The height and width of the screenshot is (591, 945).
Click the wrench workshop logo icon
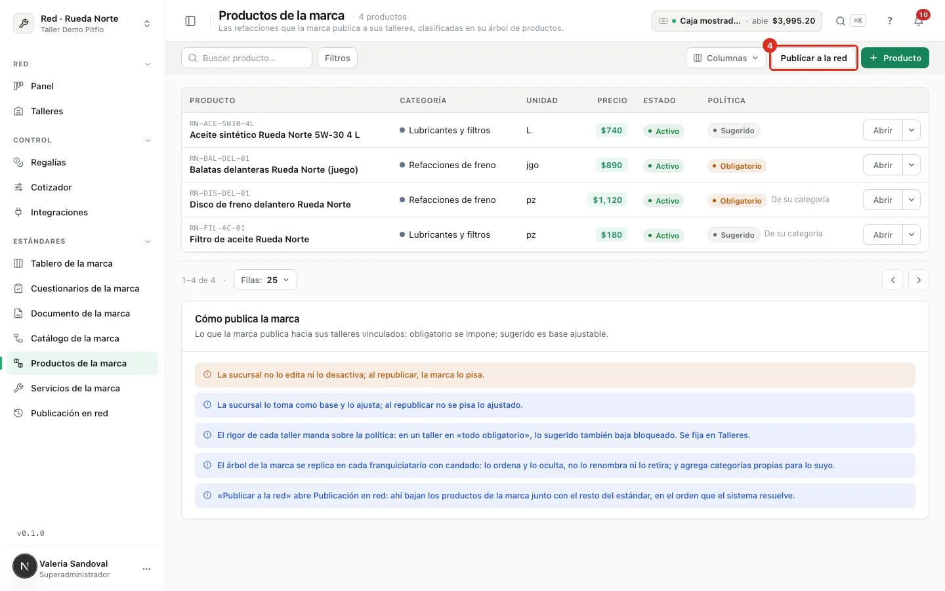point(24,24)
